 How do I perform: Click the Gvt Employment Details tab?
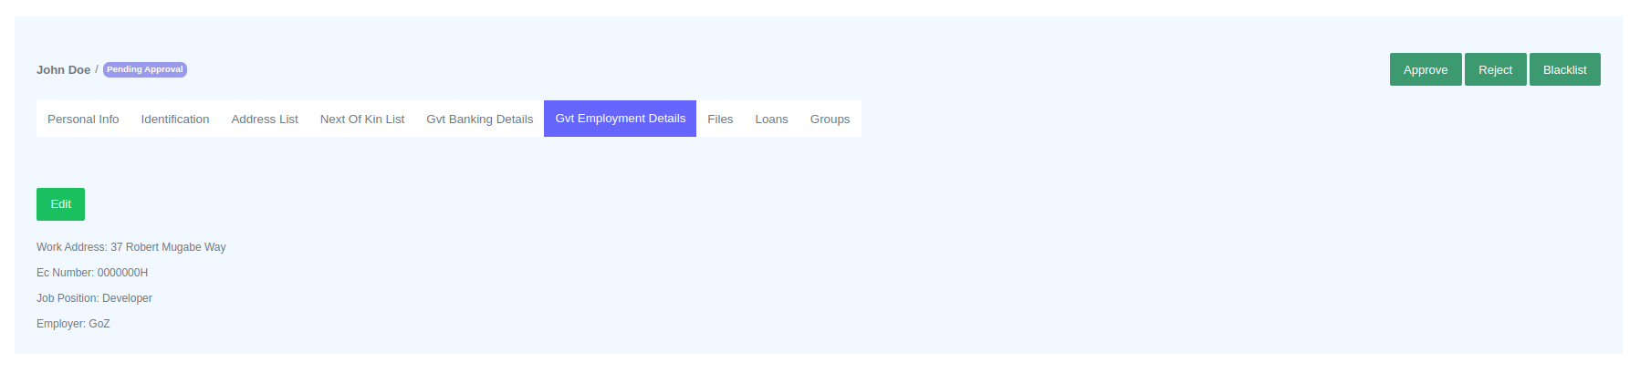point(620,119)
